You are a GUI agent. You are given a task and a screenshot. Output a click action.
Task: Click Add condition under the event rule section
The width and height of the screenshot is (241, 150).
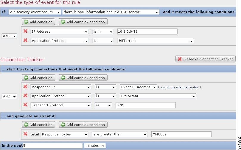pyautogui.click(x=38, y=22)
